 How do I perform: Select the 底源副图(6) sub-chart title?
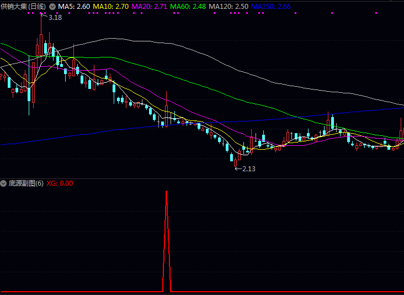[x=26, y=183]
